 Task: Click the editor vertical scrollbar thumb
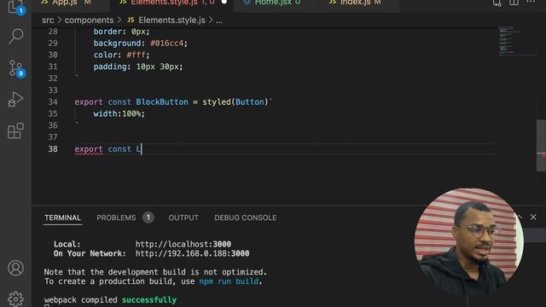(541, 145)
